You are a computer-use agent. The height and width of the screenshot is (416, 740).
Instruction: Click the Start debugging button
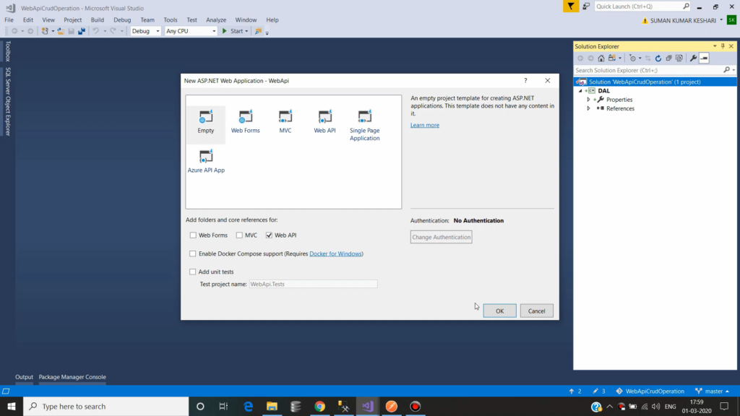(x=232, y=31)
